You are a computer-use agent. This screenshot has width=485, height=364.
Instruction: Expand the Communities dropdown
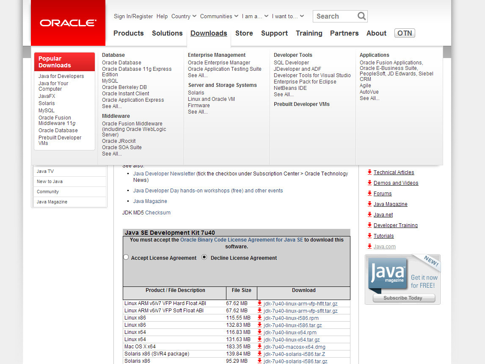point(219,16)
